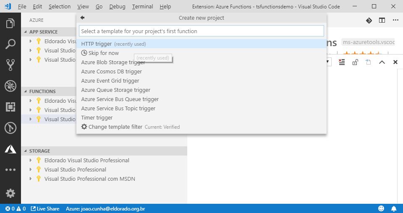Open the Manage gear in activity bar
This screenshot has height=213, width=403.
point(10,193)
